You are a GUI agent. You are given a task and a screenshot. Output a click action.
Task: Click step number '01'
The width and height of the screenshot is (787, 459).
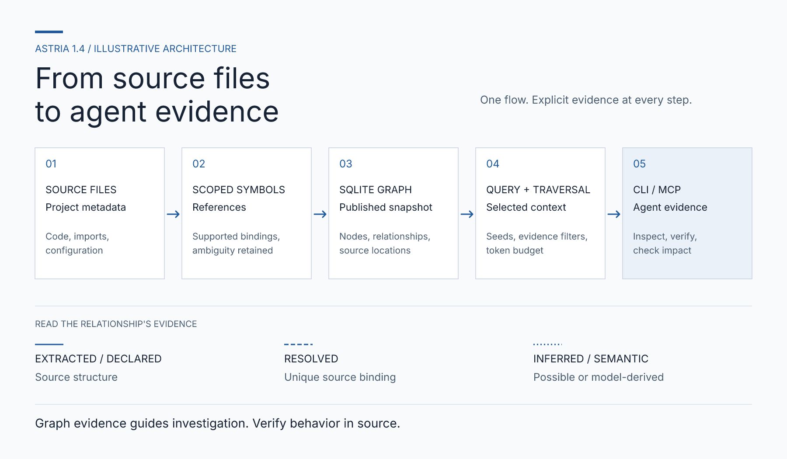[x=51, y=163]
